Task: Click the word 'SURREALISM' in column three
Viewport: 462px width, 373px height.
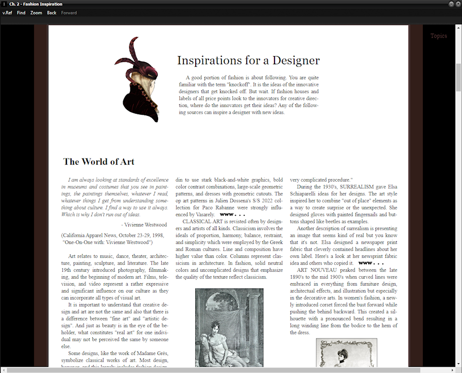Action: click(357, 187)
